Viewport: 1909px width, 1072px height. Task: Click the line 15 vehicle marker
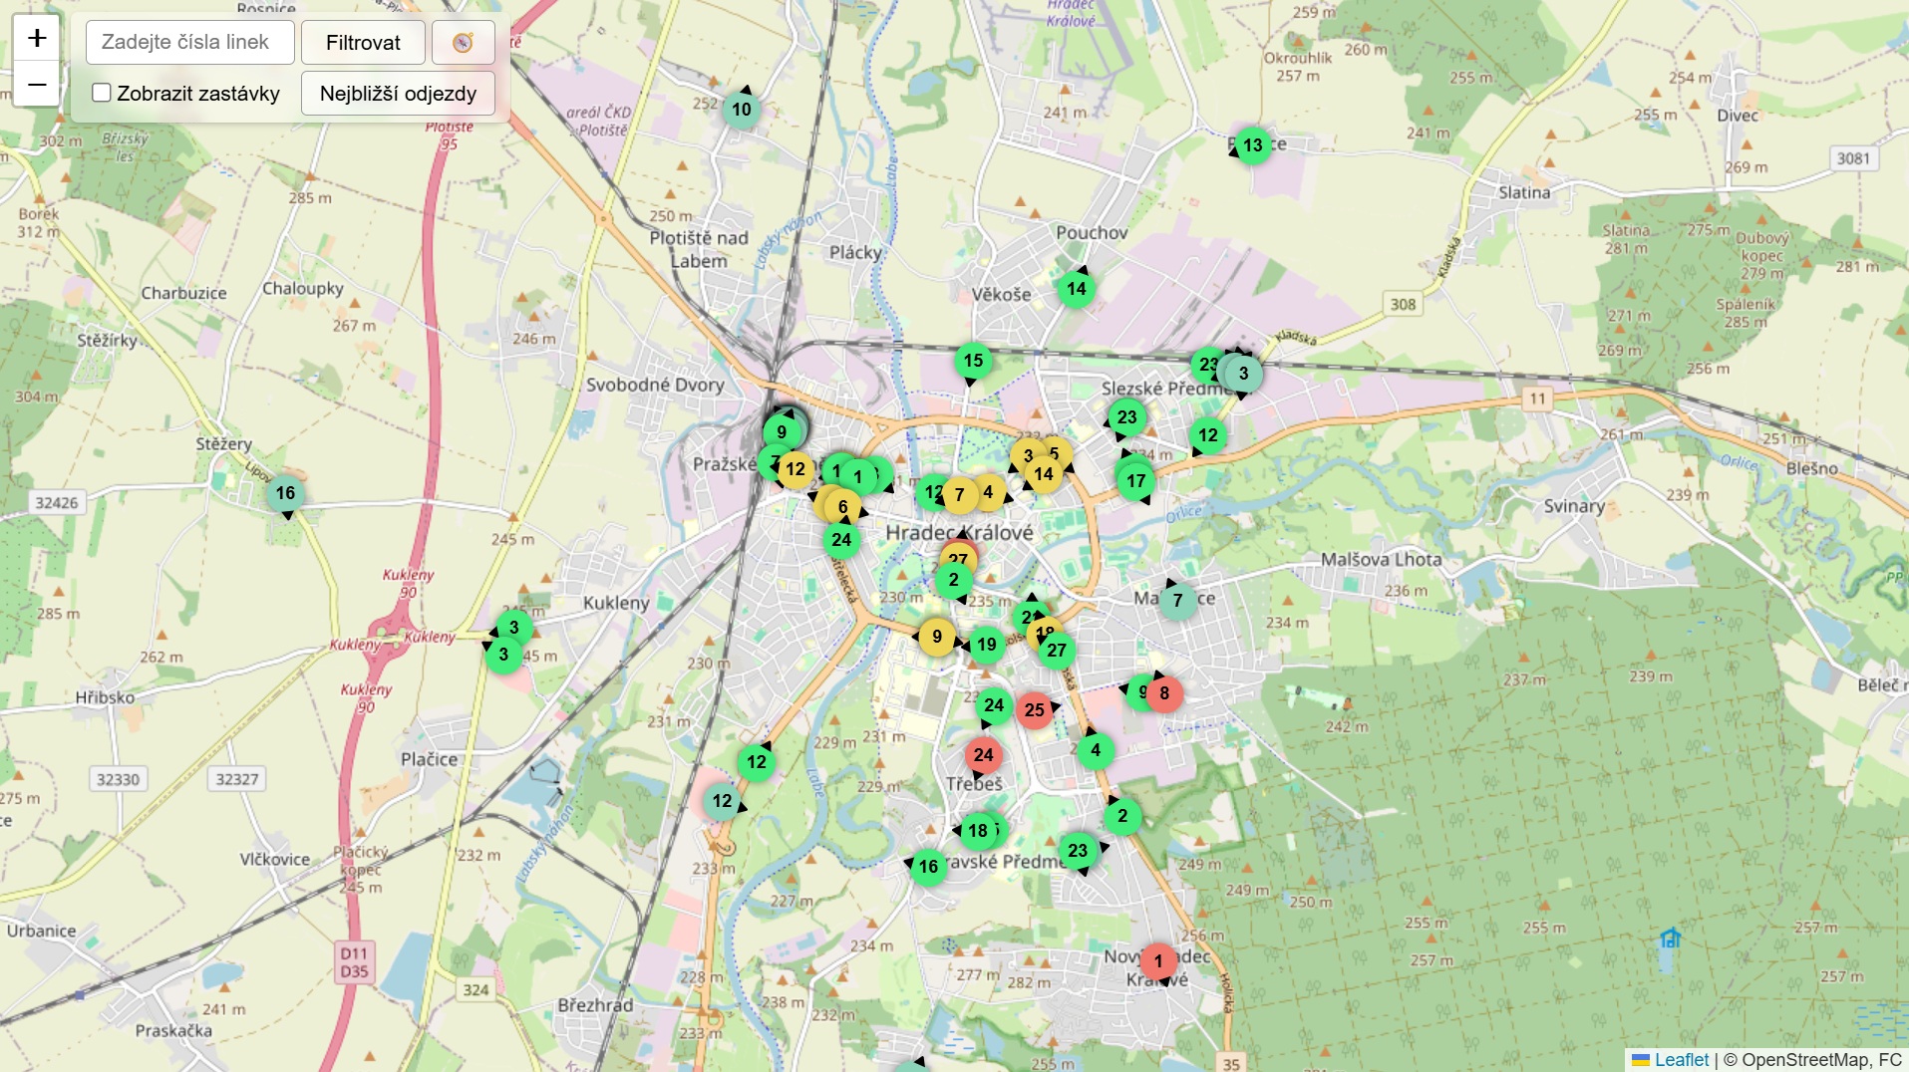pyautogui.click(x=973, y=361)
